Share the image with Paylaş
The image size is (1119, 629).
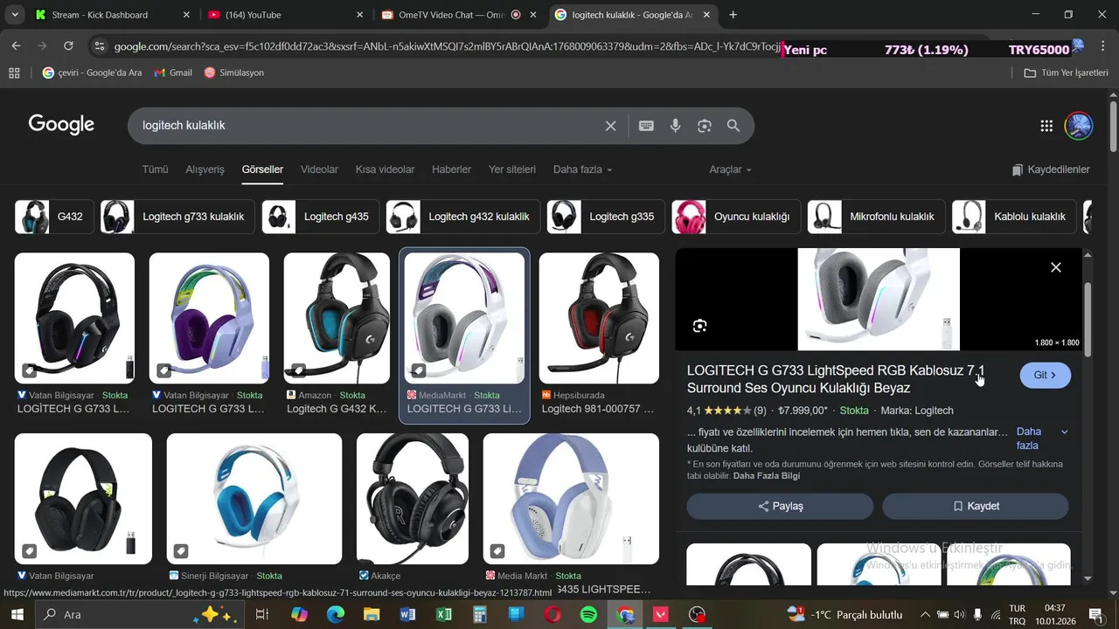click(x=780, y=507)
